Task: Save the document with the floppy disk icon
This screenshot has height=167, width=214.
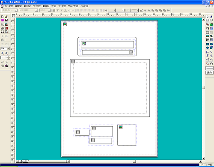Action: (6, 20)
